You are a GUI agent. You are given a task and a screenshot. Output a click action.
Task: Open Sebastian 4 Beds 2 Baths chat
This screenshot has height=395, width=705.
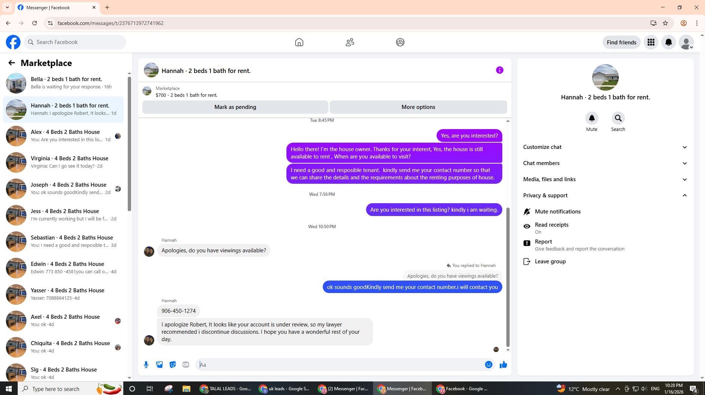(63, 241)
